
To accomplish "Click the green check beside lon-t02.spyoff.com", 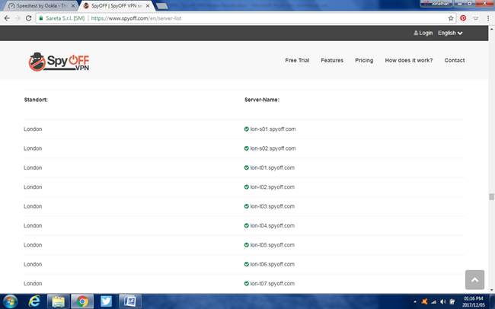I will 247,187.
